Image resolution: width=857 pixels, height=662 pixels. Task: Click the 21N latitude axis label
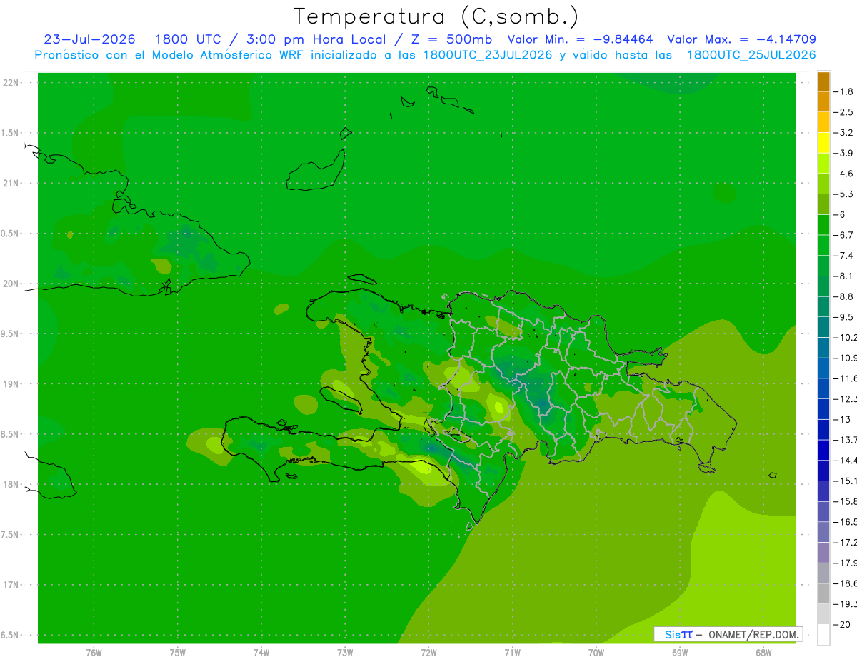pyautogui.click(x=11, y=183)
